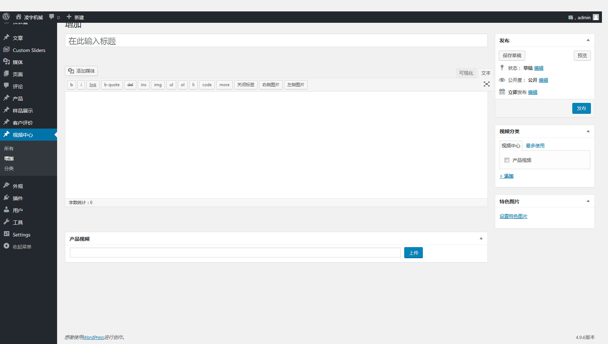
Task: Collapse the 视频分类 panel
Action: (588, 131)
